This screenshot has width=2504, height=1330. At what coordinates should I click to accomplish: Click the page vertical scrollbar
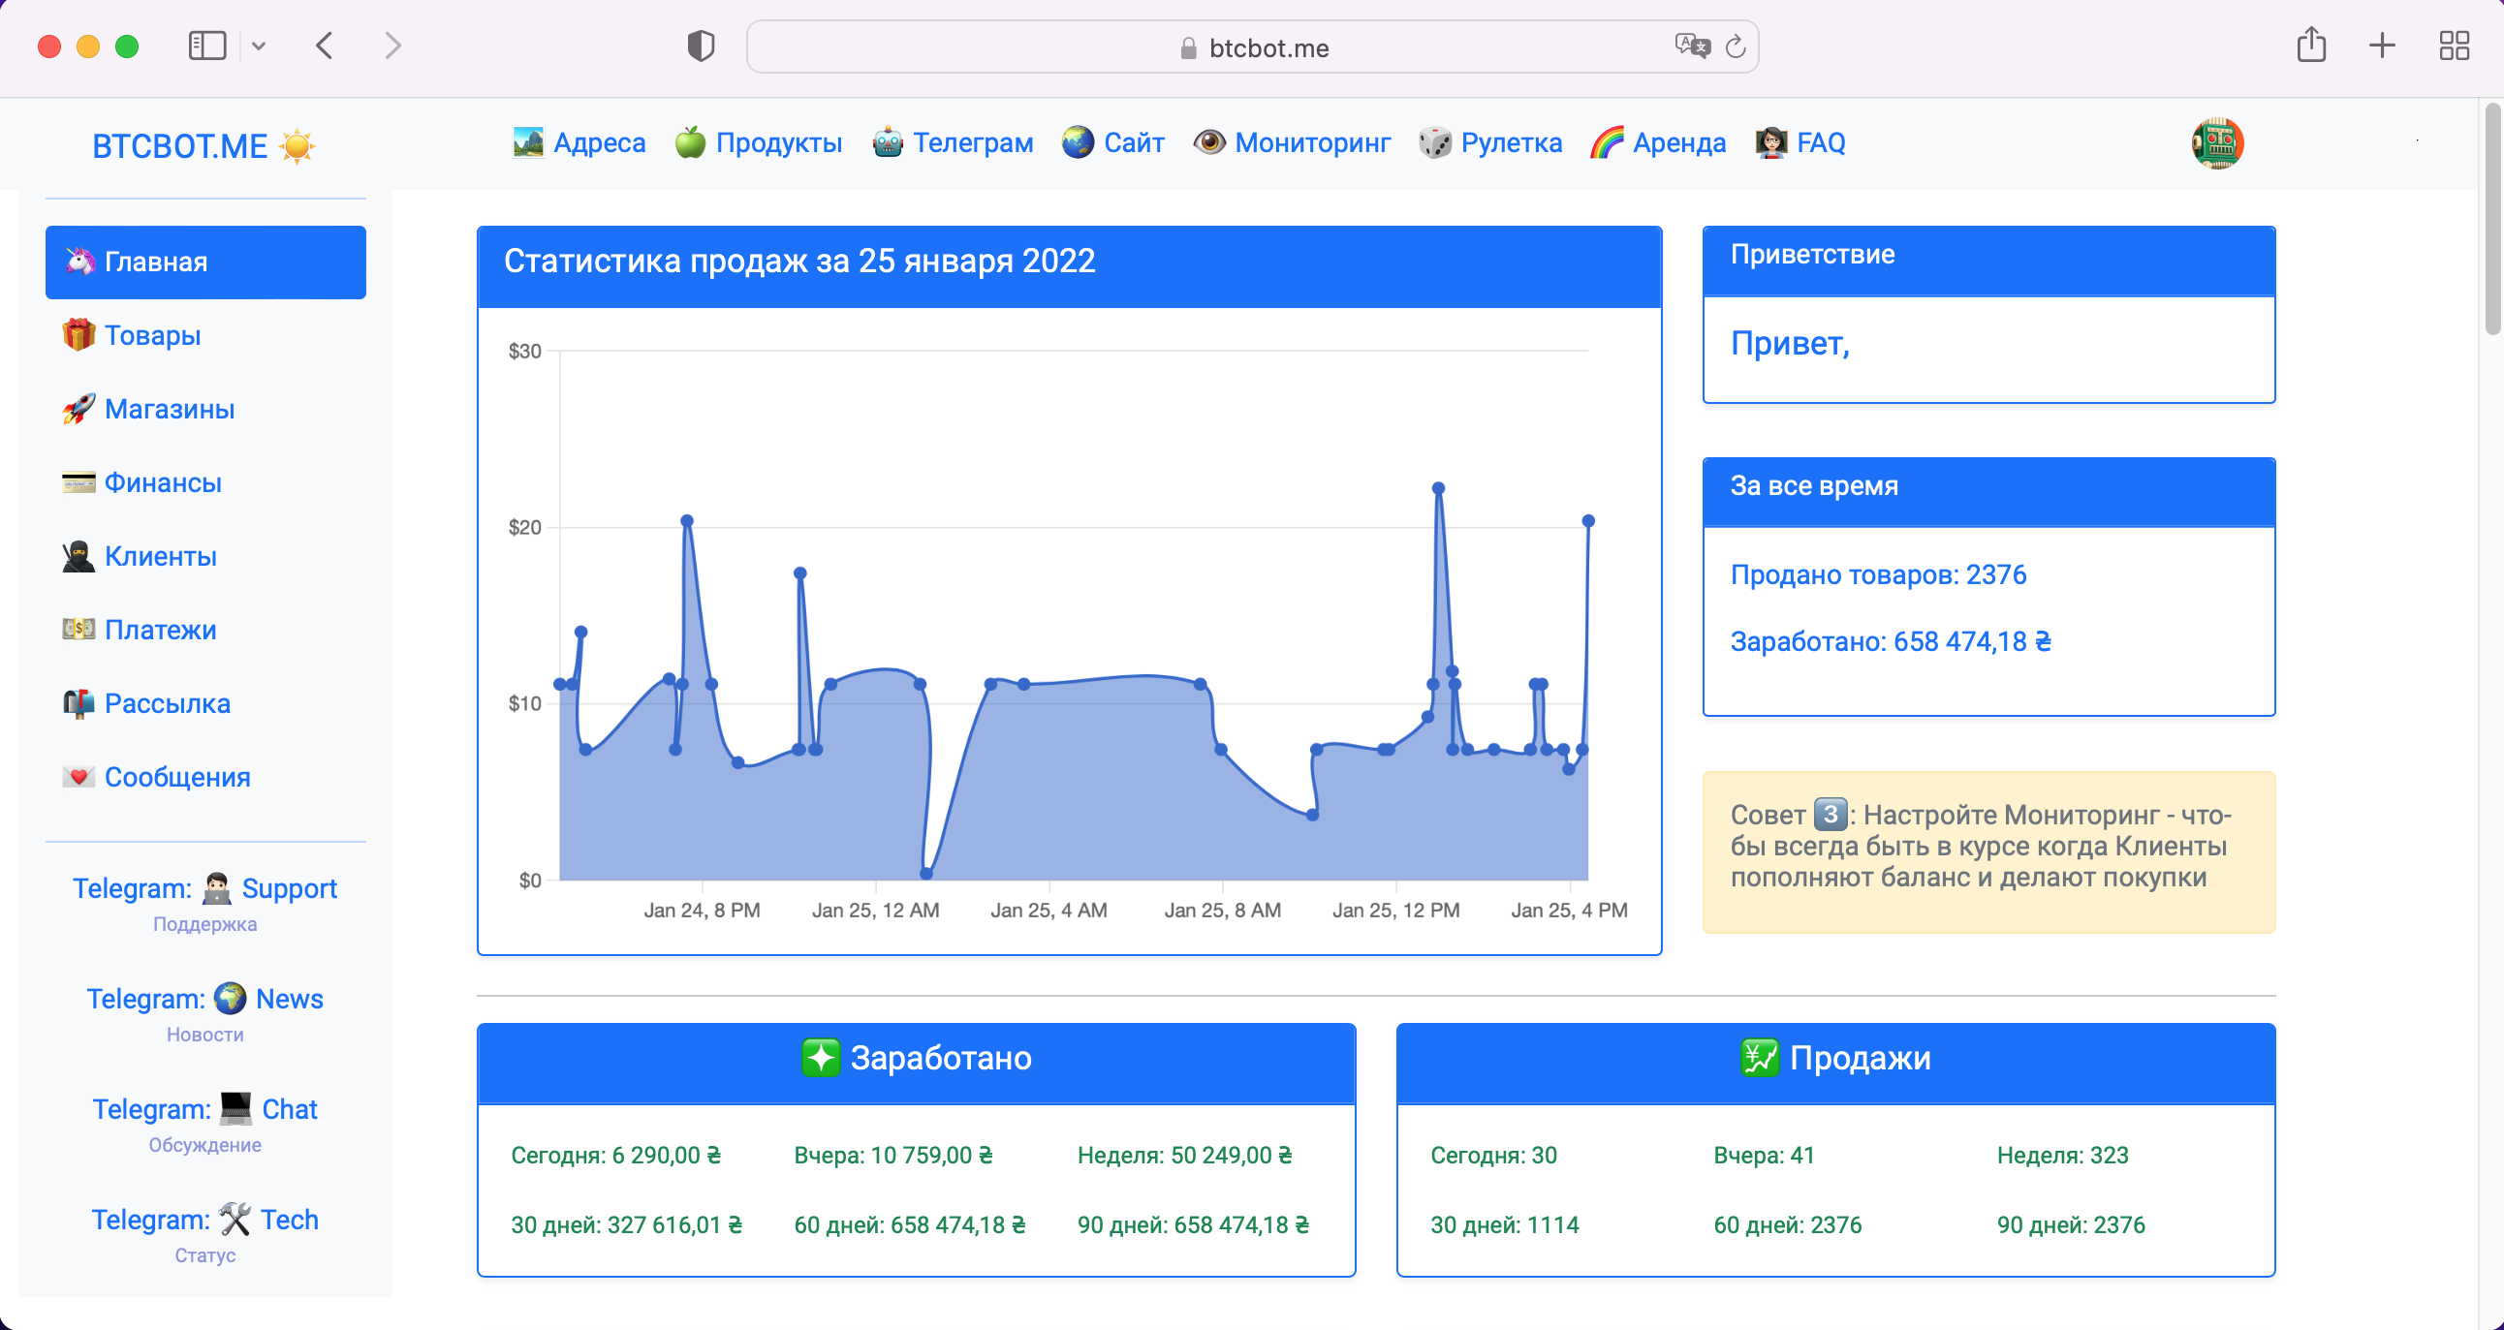coord(2492,220)
